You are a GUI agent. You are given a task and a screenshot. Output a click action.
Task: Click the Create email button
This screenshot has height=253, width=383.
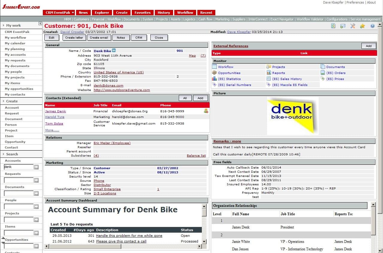[99, 38]
